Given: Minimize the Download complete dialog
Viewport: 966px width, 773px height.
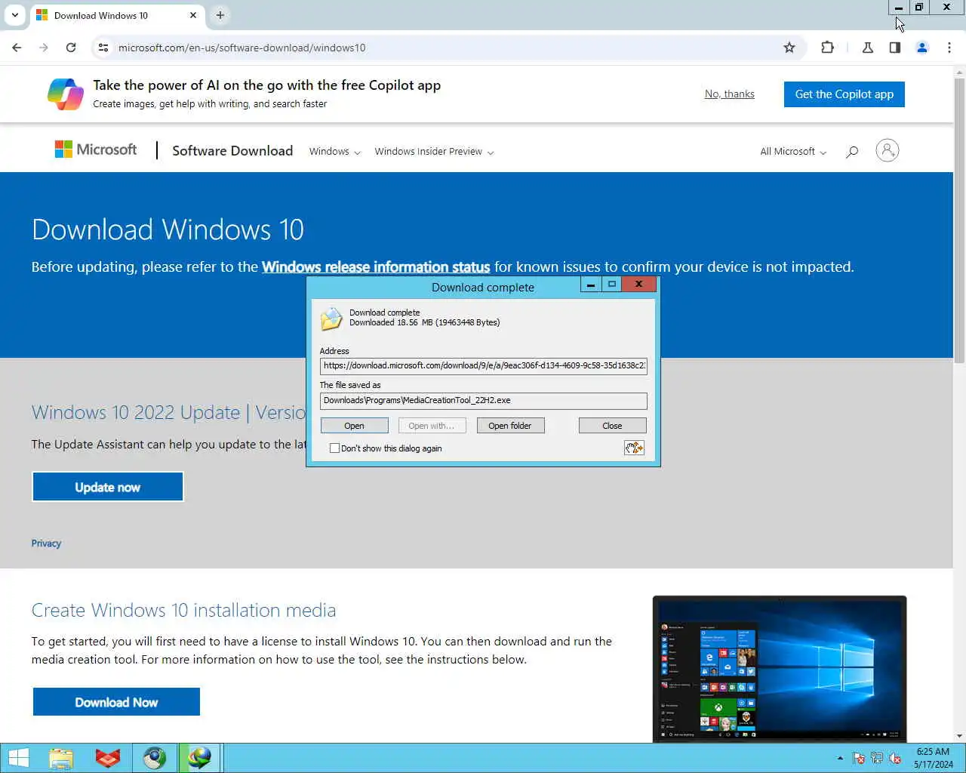Looking at the screenshot, I should pyautogui.click(x=590, y=285).
